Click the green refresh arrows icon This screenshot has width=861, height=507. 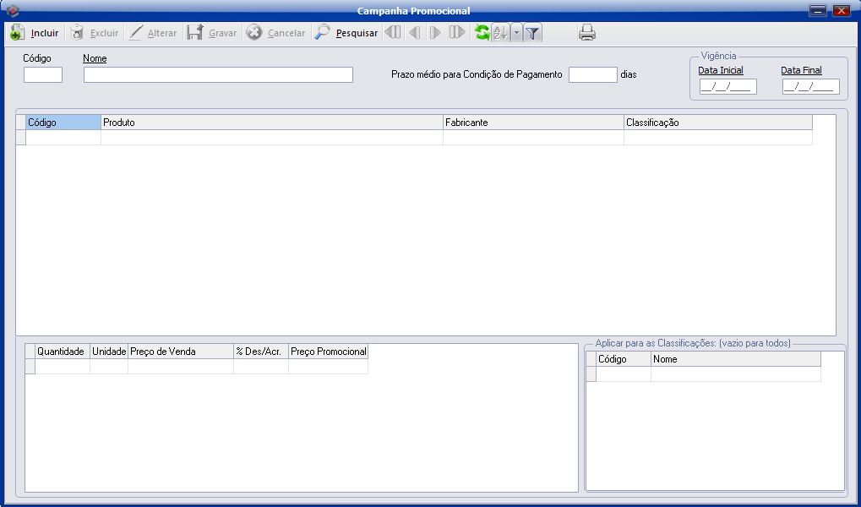[x=482, y=33]
